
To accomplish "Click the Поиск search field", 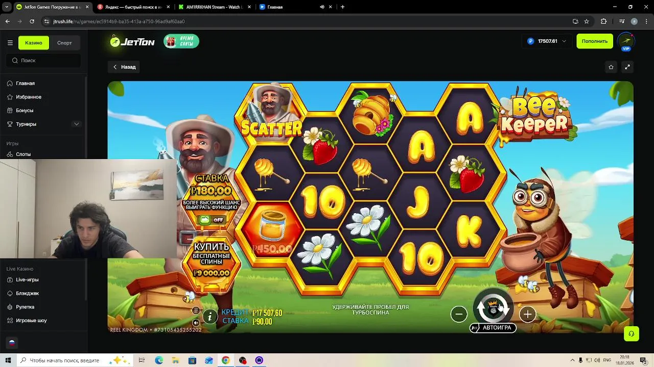I will coord(43,60).
